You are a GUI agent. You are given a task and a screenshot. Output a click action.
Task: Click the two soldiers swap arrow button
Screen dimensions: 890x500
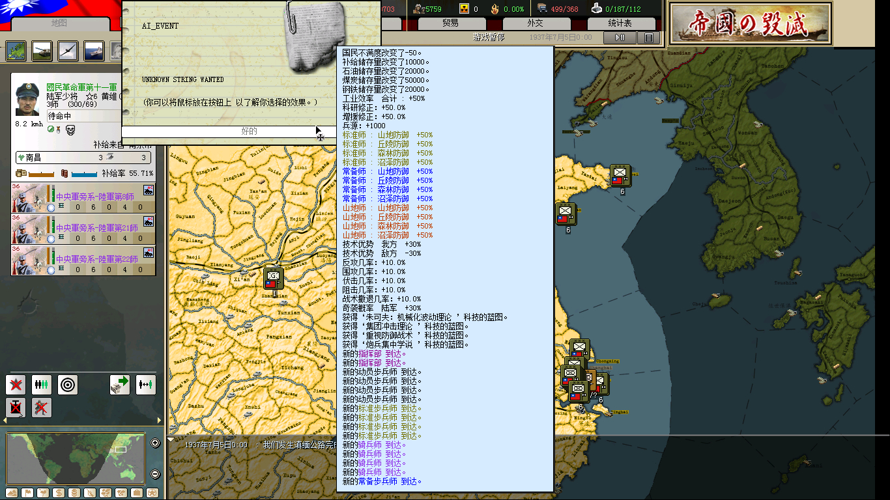pos(146,385)
